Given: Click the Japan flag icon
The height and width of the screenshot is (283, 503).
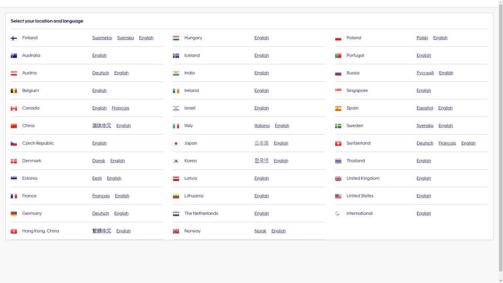Looking at the screenshot, I should point(176,144).
